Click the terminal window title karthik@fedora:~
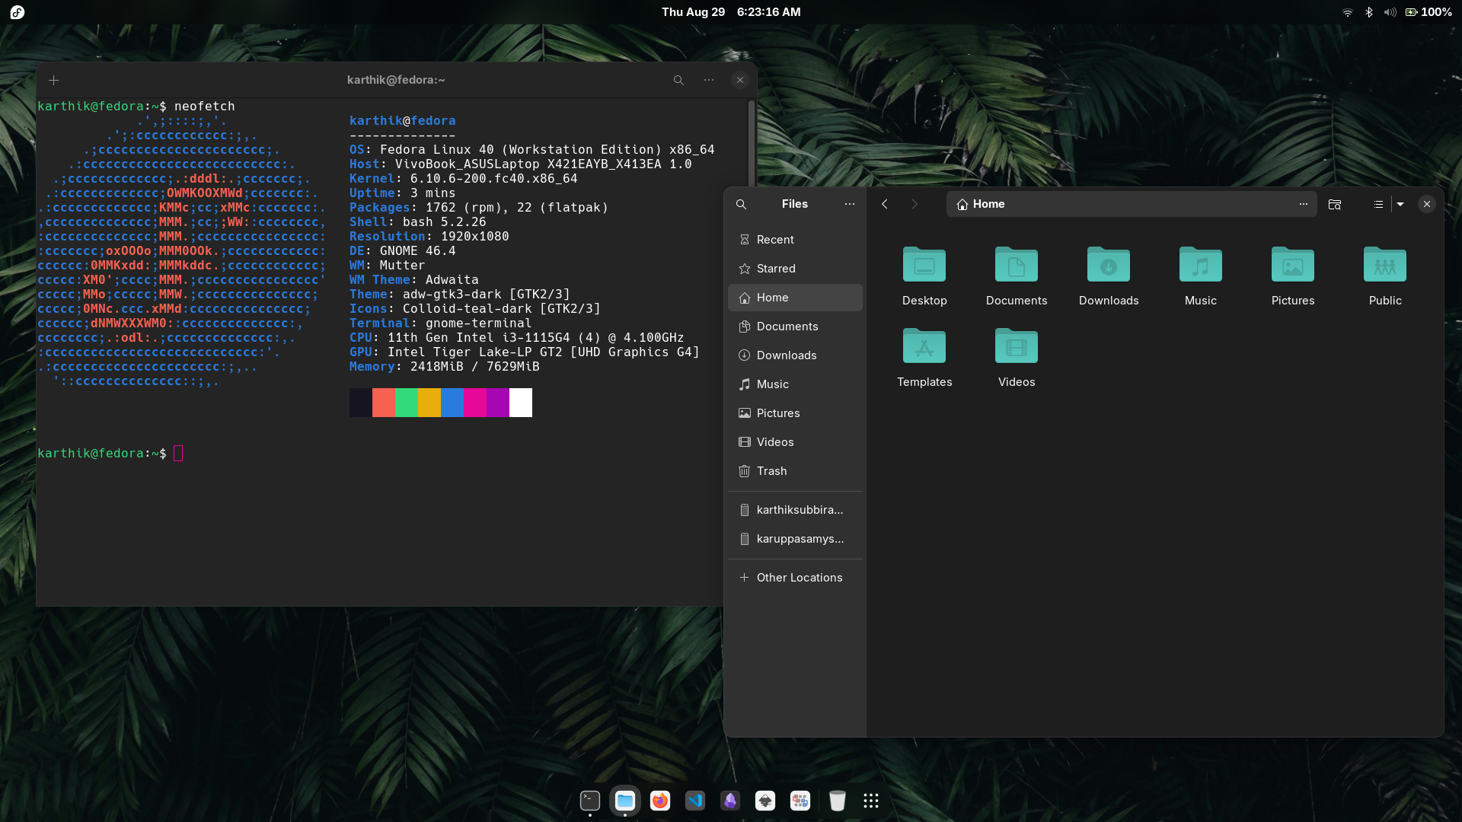The height and width of the screenshot is (822, 1462). [x=396, y=80]
